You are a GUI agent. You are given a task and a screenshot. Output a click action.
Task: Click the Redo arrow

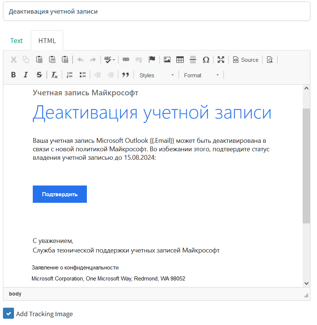tap(93, 60)
